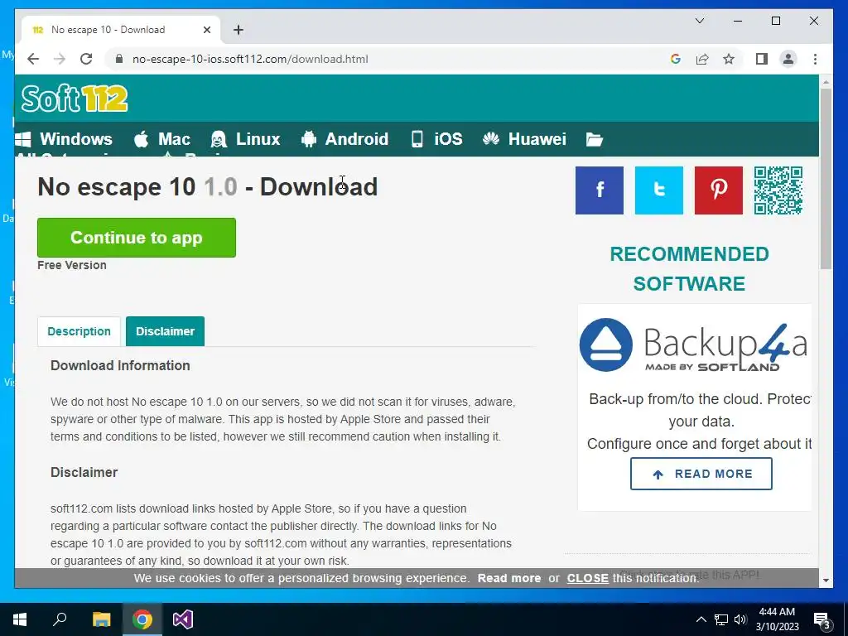The image size is (848, 636).
Task: Bookmark this page with the star icon
Action: tap(729, 59)
